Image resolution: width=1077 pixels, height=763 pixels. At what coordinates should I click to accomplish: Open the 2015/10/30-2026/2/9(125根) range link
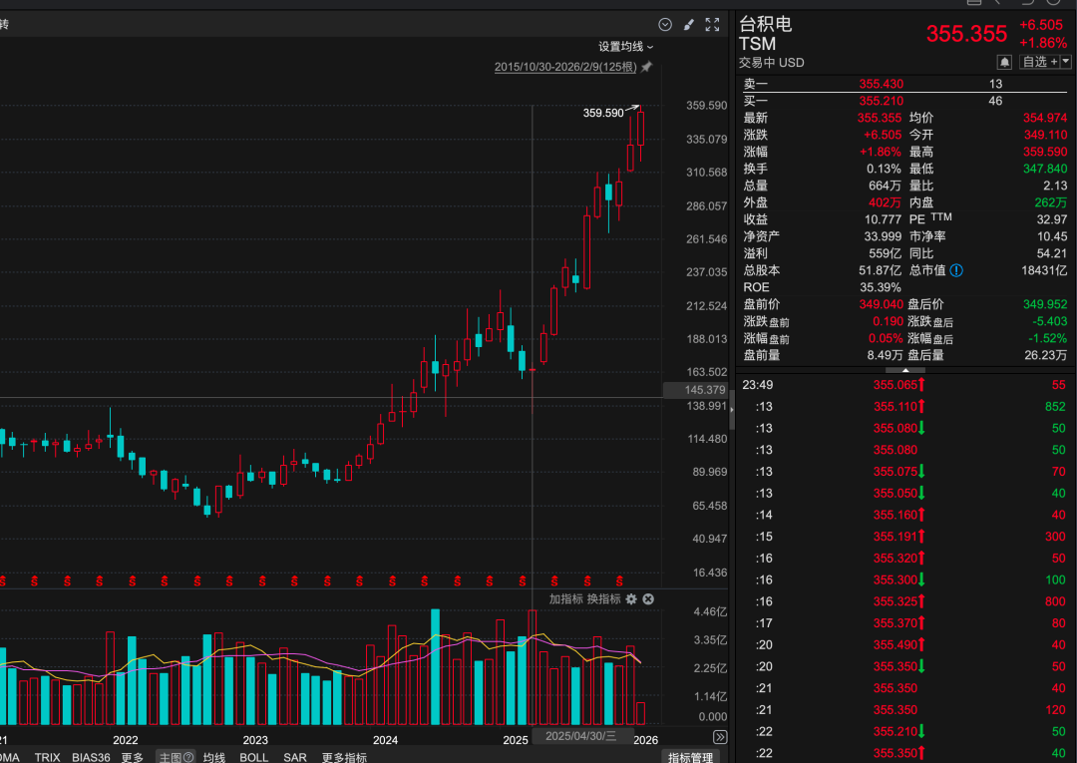565,67
